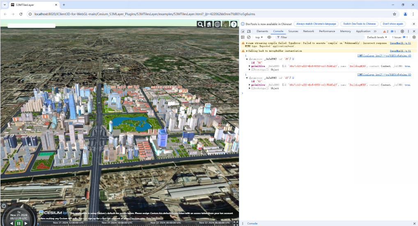Viewport: 418px width, 226px height.
Task: Create a live expression with the eye icon
Action: click(269, 37)
